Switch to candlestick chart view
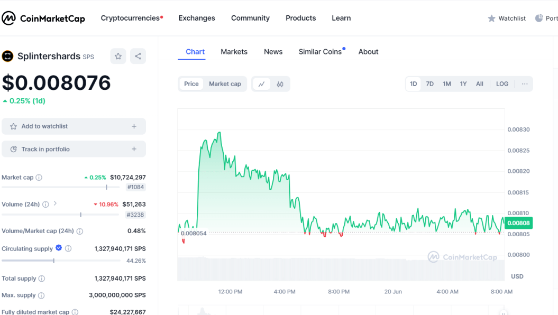The width and height of the screenshot is (558, 315). tap(280, 84)
